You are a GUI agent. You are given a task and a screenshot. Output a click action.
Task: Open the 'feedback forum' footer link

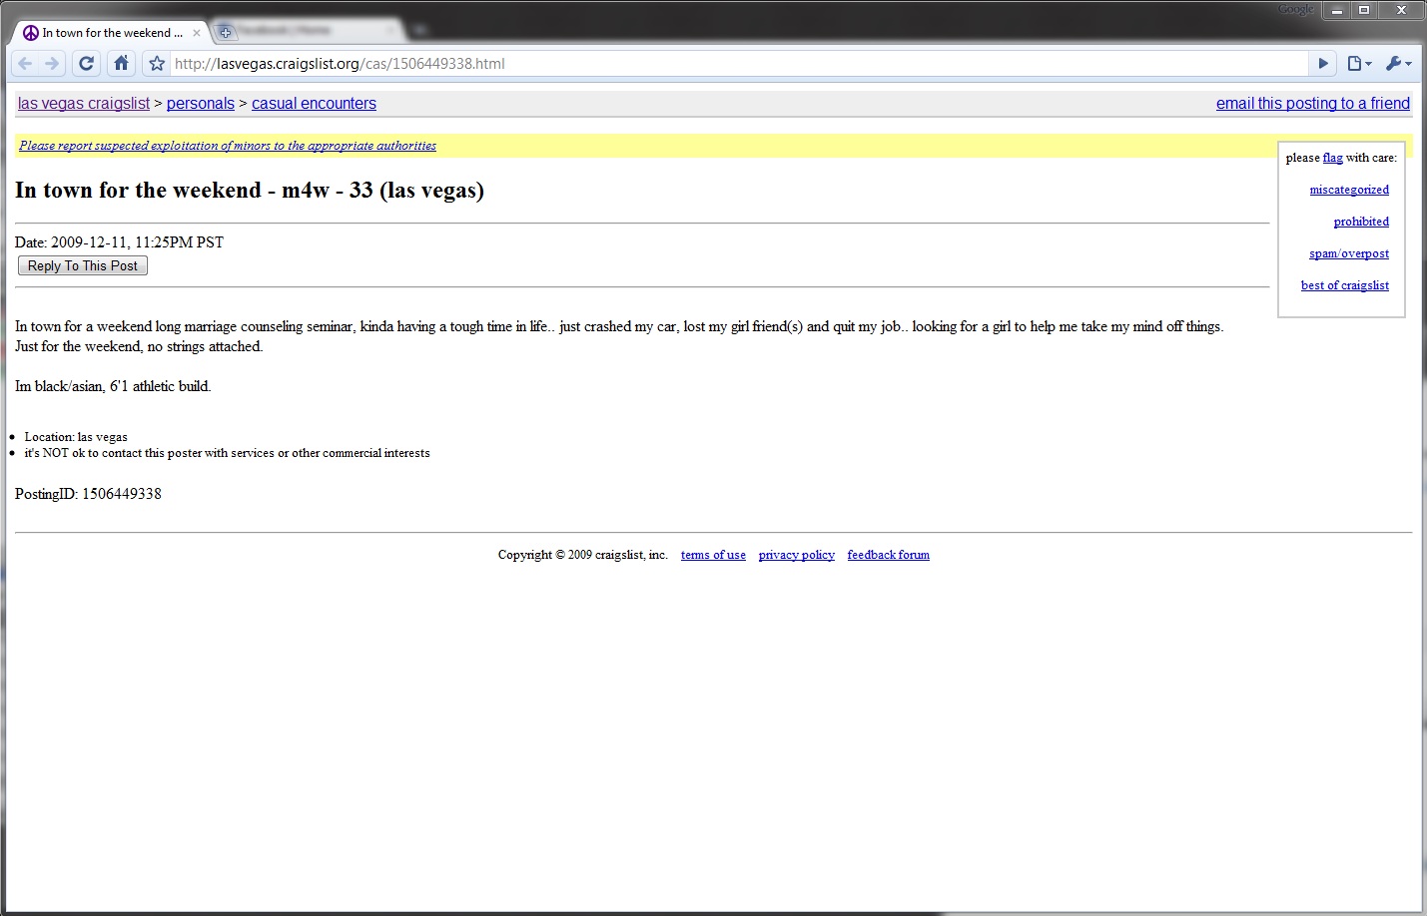(x=889, y=555)
